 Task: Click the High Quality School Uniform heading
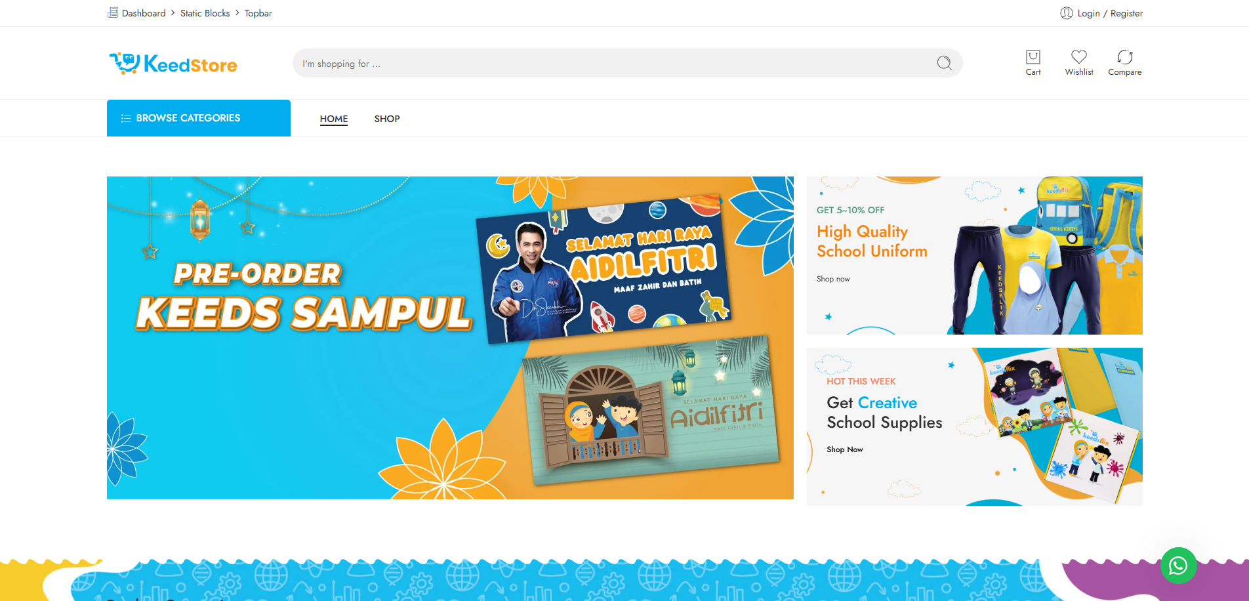(871, 241)
